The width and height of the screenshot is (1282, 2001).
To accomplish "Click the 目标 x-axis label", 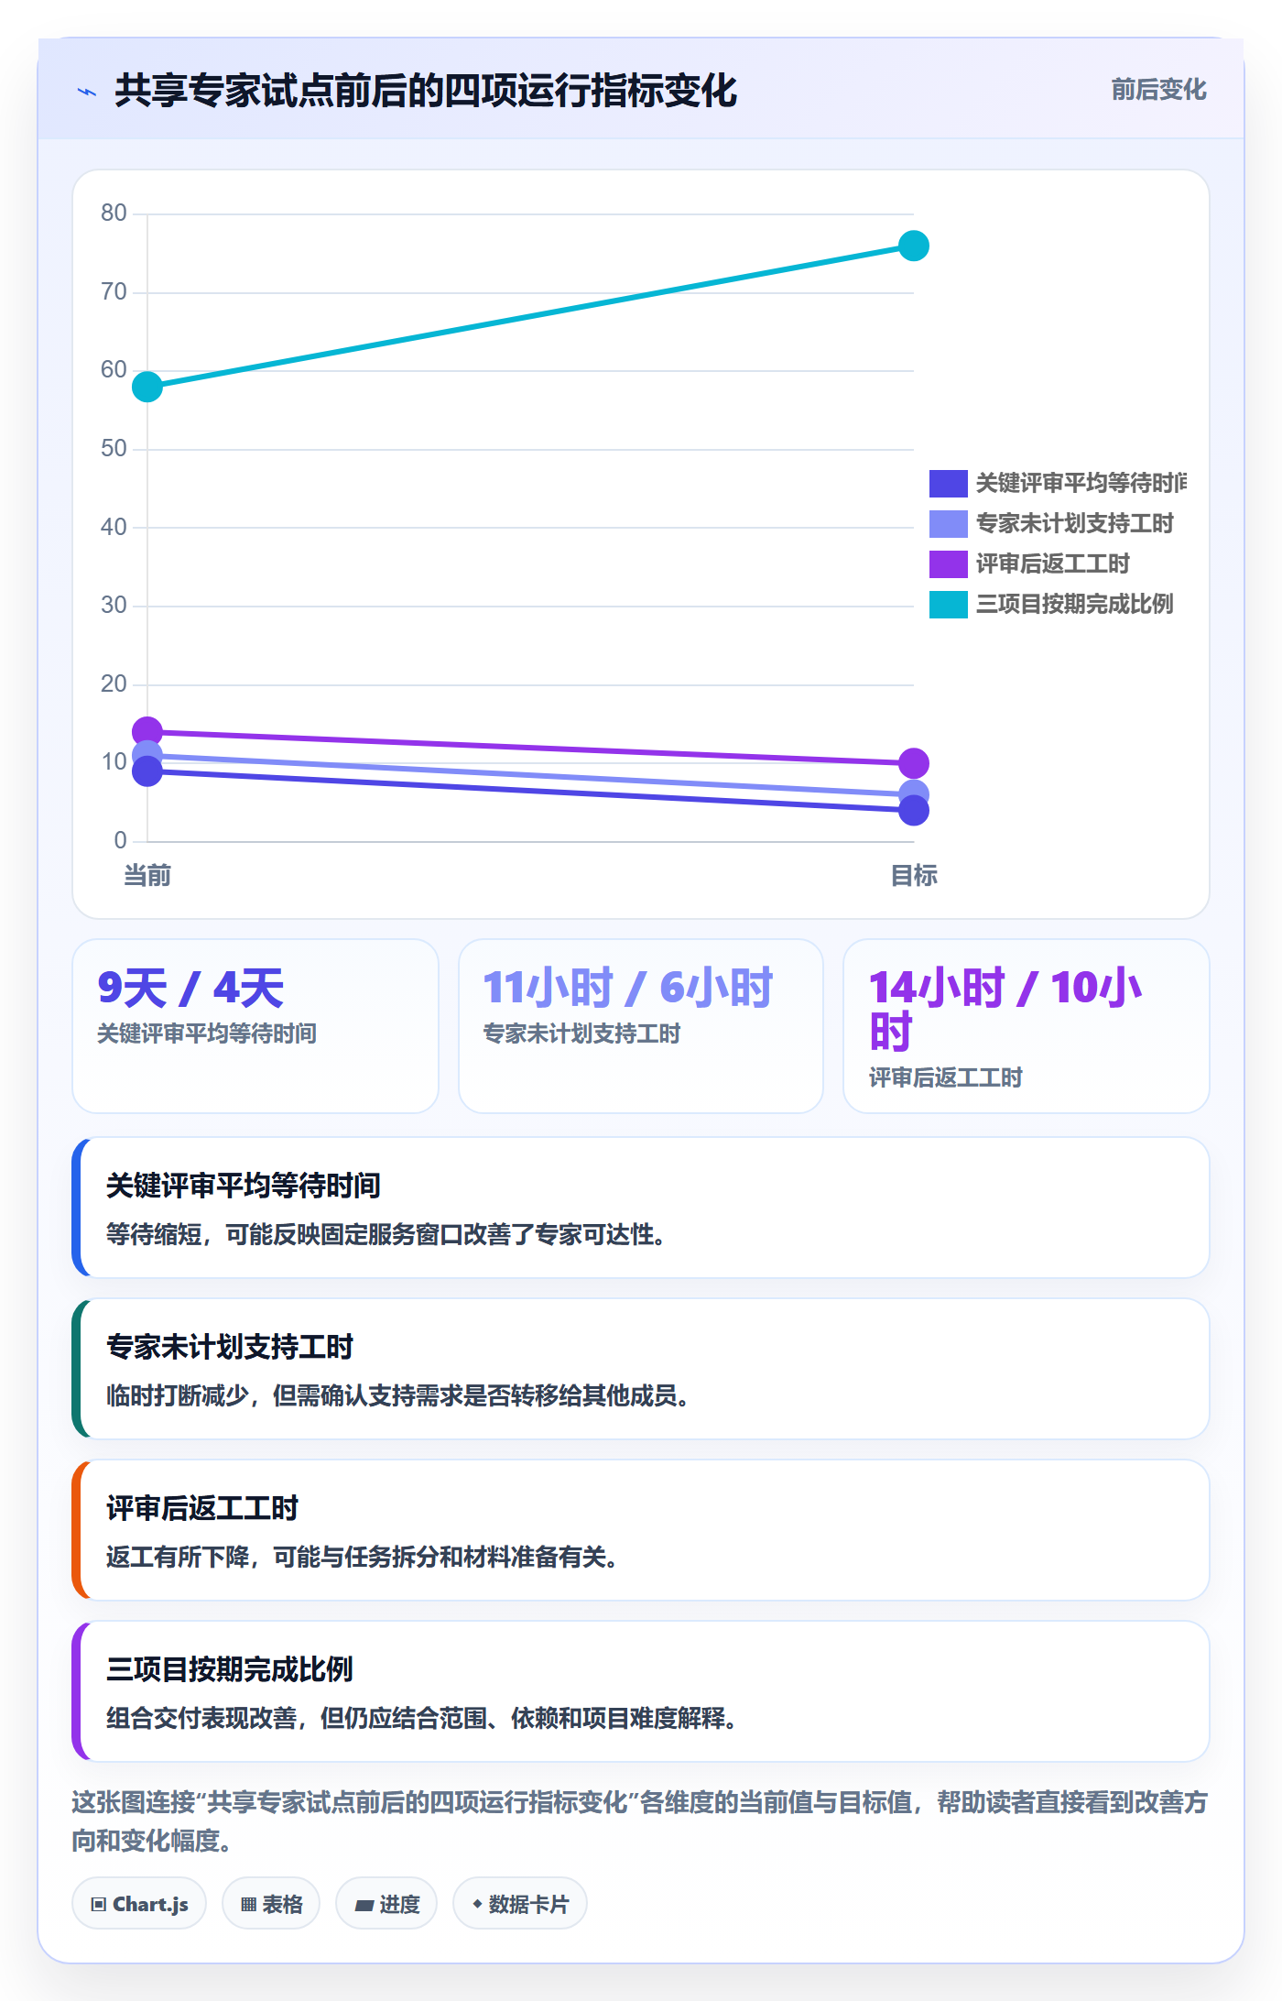I will [914, 876].
